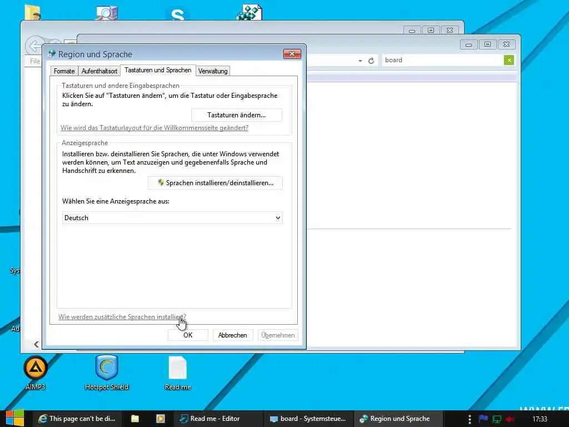The image size is (569, 427).
Task: Switch to Region und Sprache taskbar item
Action: click(x=398, y=419)
